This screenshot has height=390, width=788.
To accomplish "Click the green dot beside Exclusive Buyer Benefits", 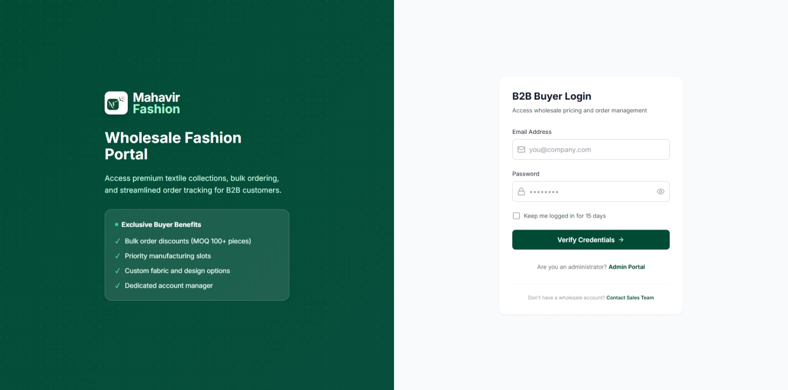I will 116,225.
